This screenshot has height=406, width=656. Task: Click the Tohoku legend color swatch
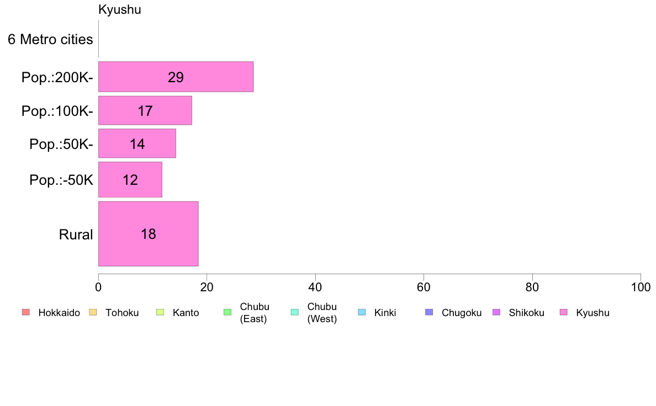pyautogui.click(x=93, y=312)
